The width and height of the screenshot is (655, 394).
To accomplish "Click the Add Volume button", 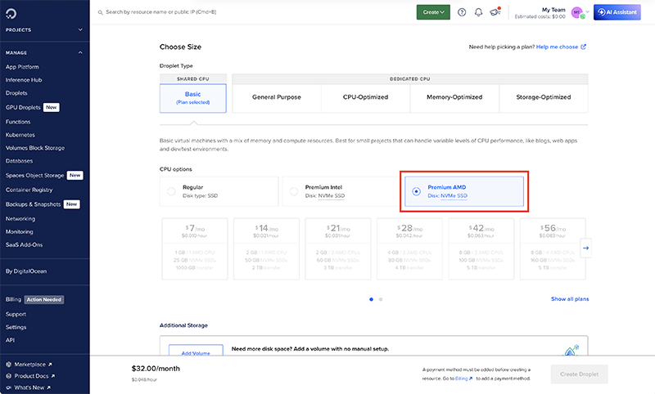I will point(195,352).
